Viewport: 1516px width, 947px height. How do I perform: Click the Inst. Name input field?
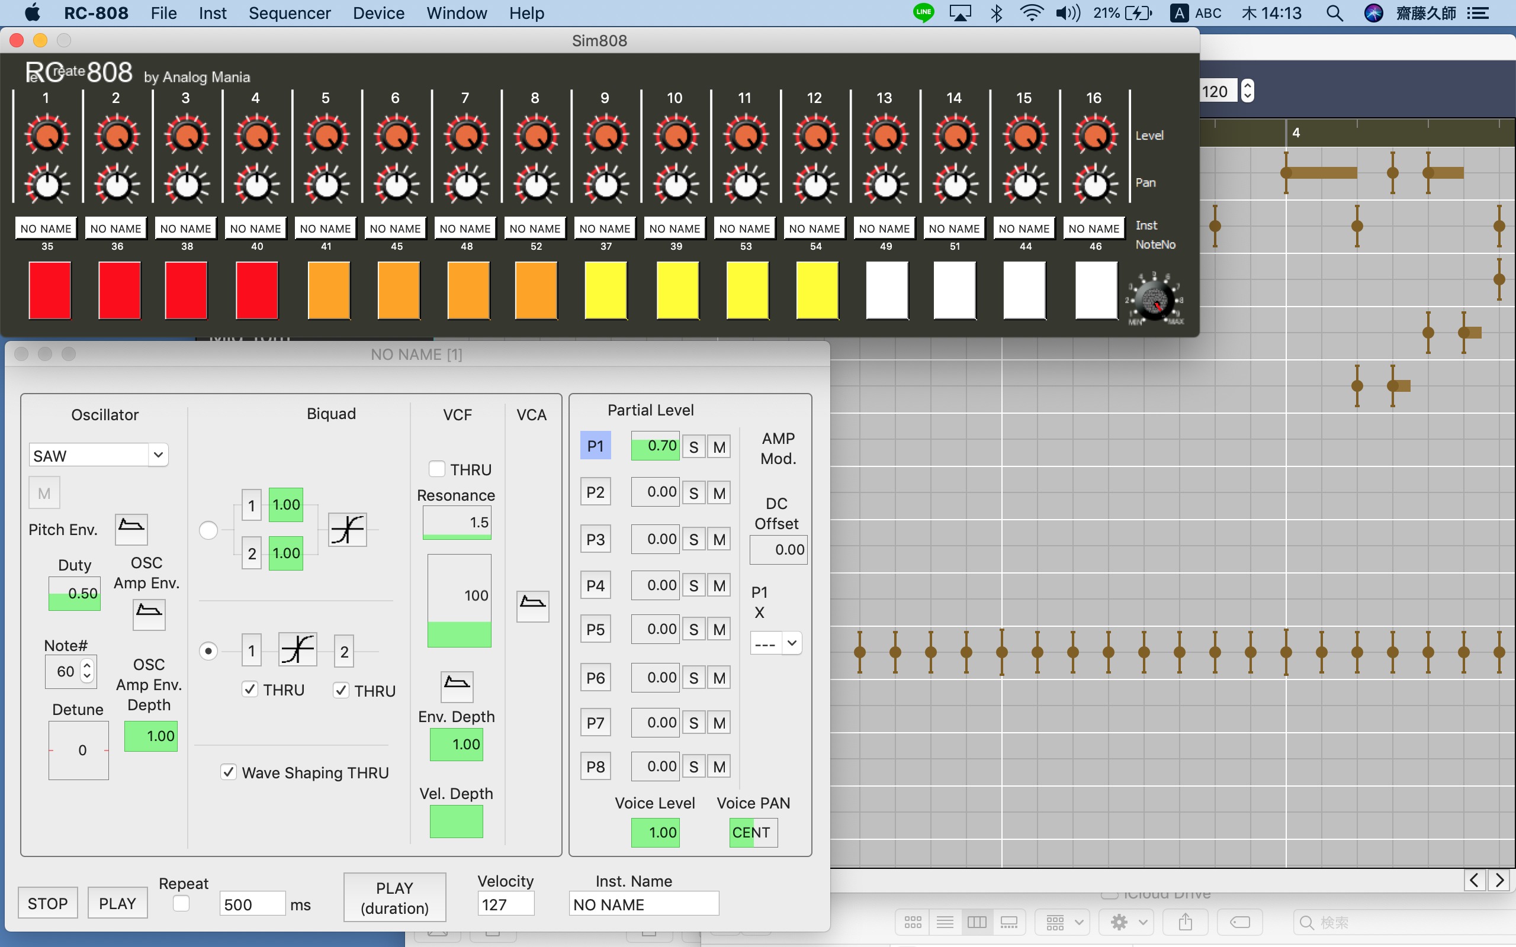point(643,904)
